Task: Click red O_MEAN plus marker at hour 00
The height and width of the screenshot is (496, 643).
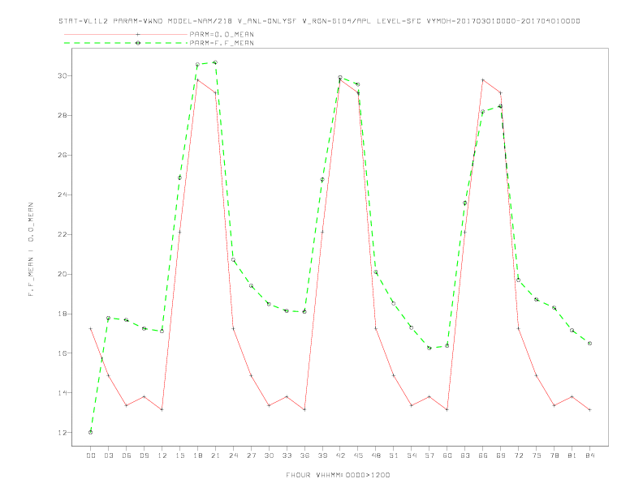Action: tap(91, 328)
